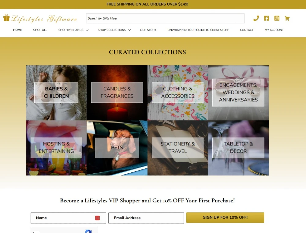Expand the Shop Collections chevron
This screenshot has height=233, width=306.
point(129,30)
